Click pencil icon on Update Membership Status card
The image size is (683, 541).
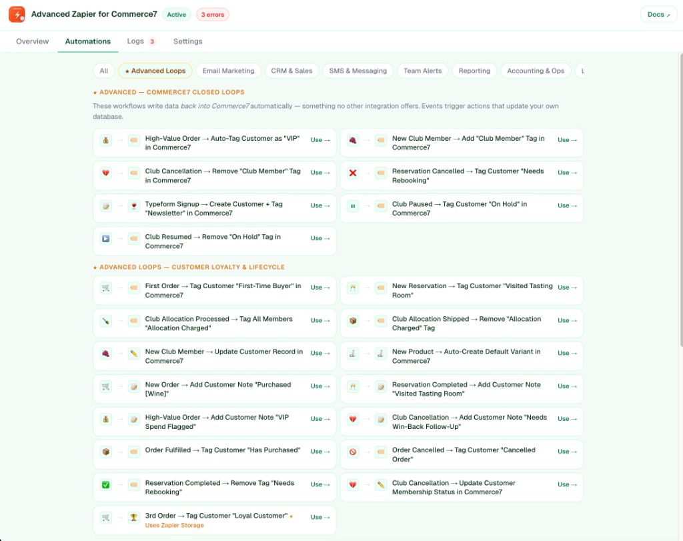(x=381, y=485)
